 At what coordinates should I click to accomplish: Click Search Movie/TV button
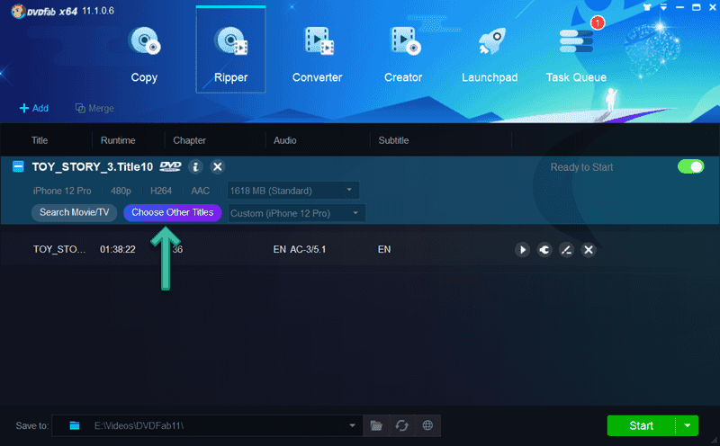(x=74, y=212)
